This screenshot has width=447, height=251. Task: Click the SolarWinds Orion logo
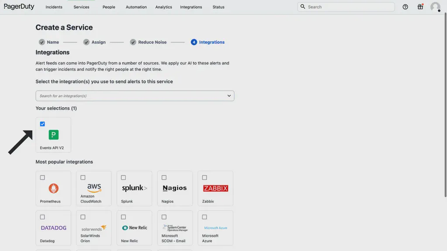coord(93,227)
